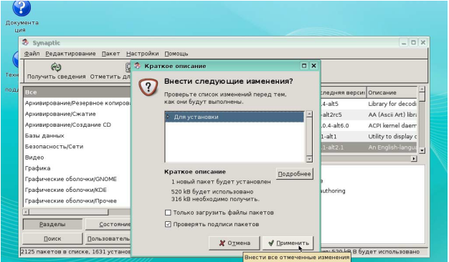Open the Пакет menu
The height and width of the screenshot is (262, 449).
111,54
